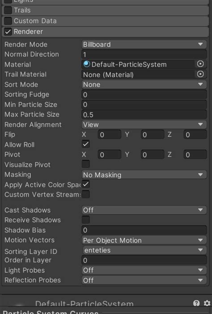Click the Pivot Y value field
This screenshot has width=212, height=314.
tap(153, 154)
